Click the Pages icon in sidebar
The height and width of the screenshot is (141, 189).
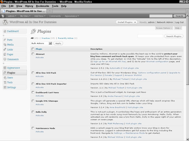tap(5, 54)
